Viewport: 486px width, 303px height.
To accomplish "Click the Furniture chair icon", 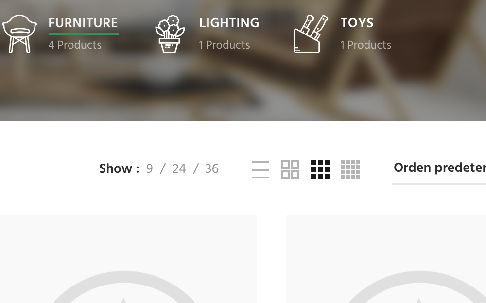I will click(x=19, y=34).
